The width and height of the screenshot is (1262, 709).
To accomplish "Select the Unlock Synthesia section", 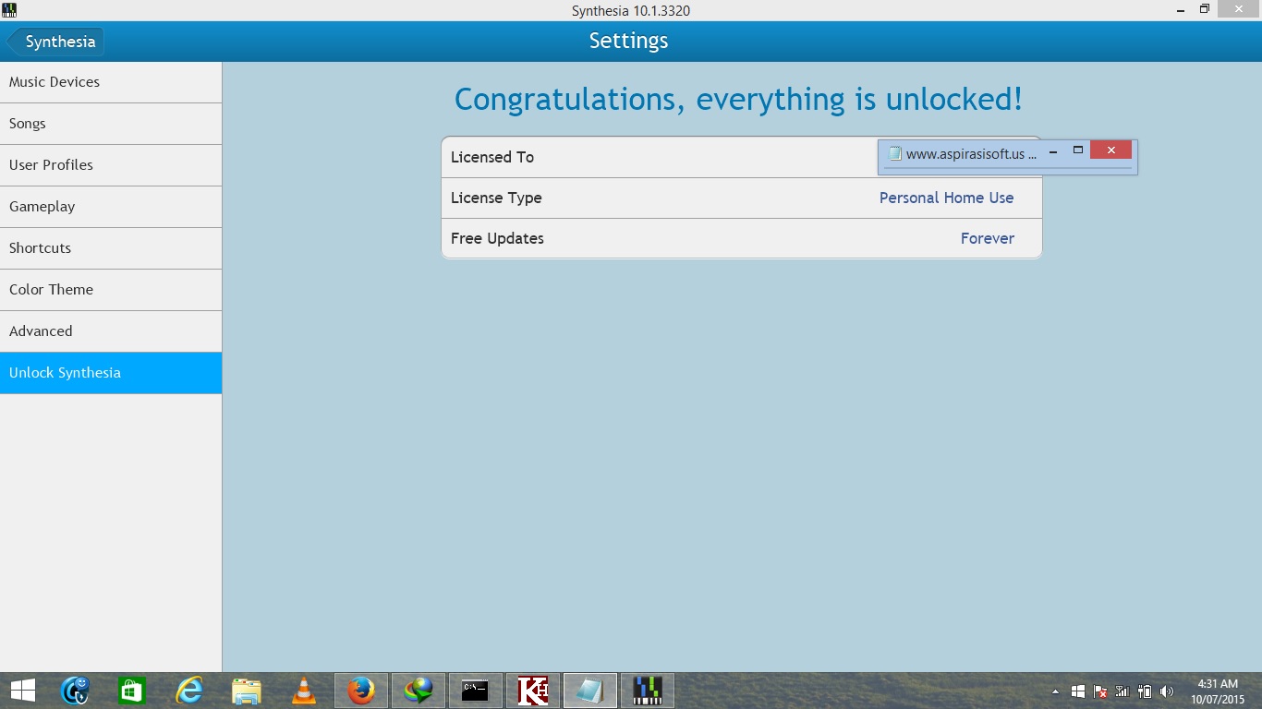I will pyautogui.click(x=111, y=373).
